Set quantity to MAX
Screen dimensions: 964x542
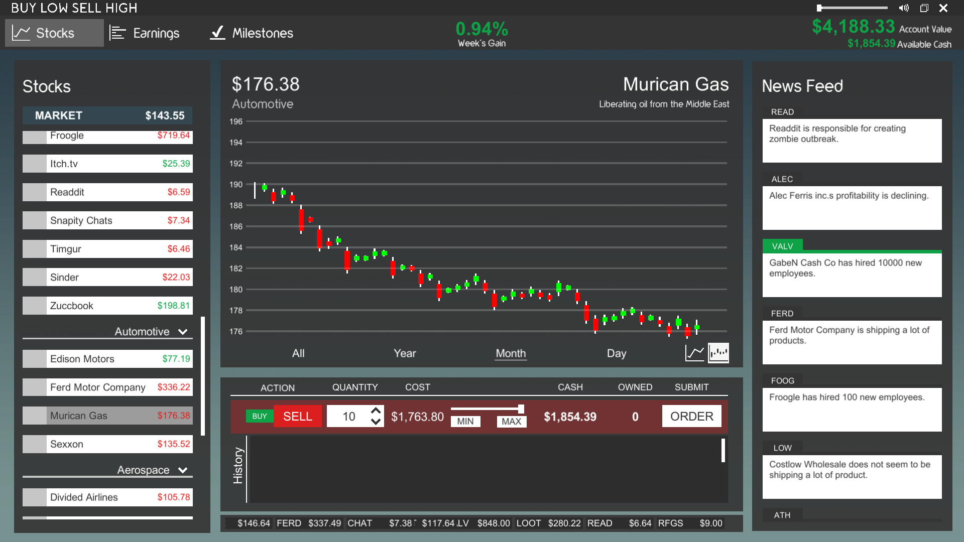pos(511,421)
